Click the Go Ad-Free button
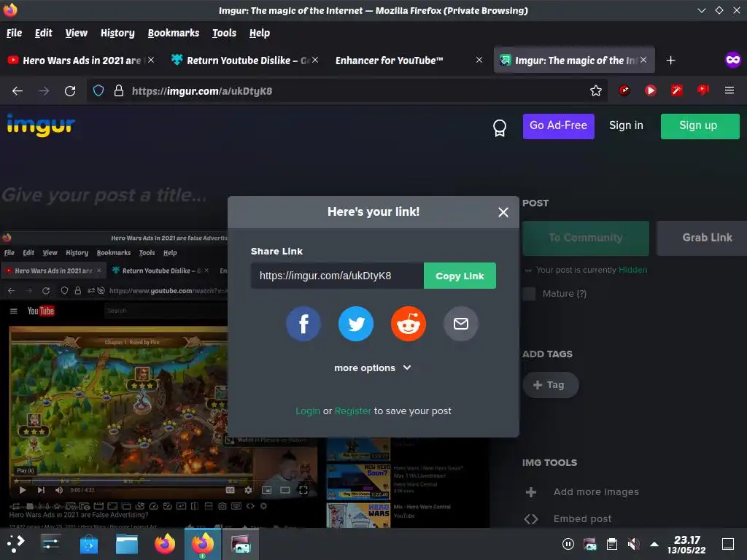The height and width of the screenshot is (560, 747). 558,126
